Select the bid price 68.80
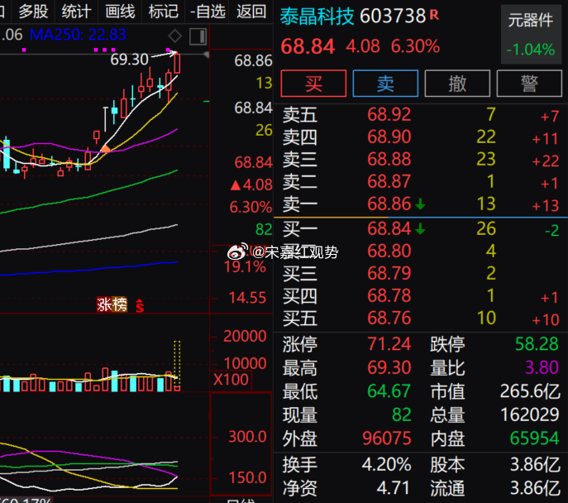The width and height of the screenshot is (568, 503). coord(389,251)
